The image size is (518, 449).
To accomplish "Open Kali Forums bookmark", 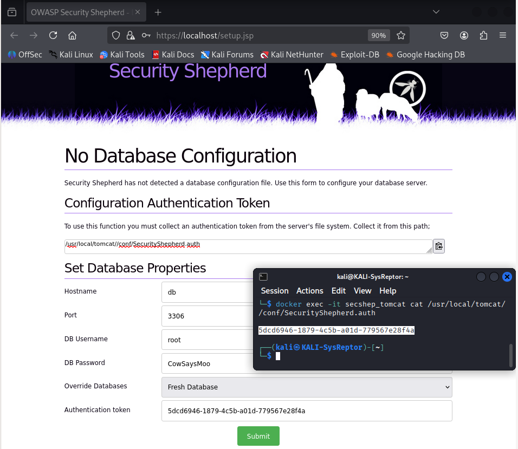I will point(227,55).
